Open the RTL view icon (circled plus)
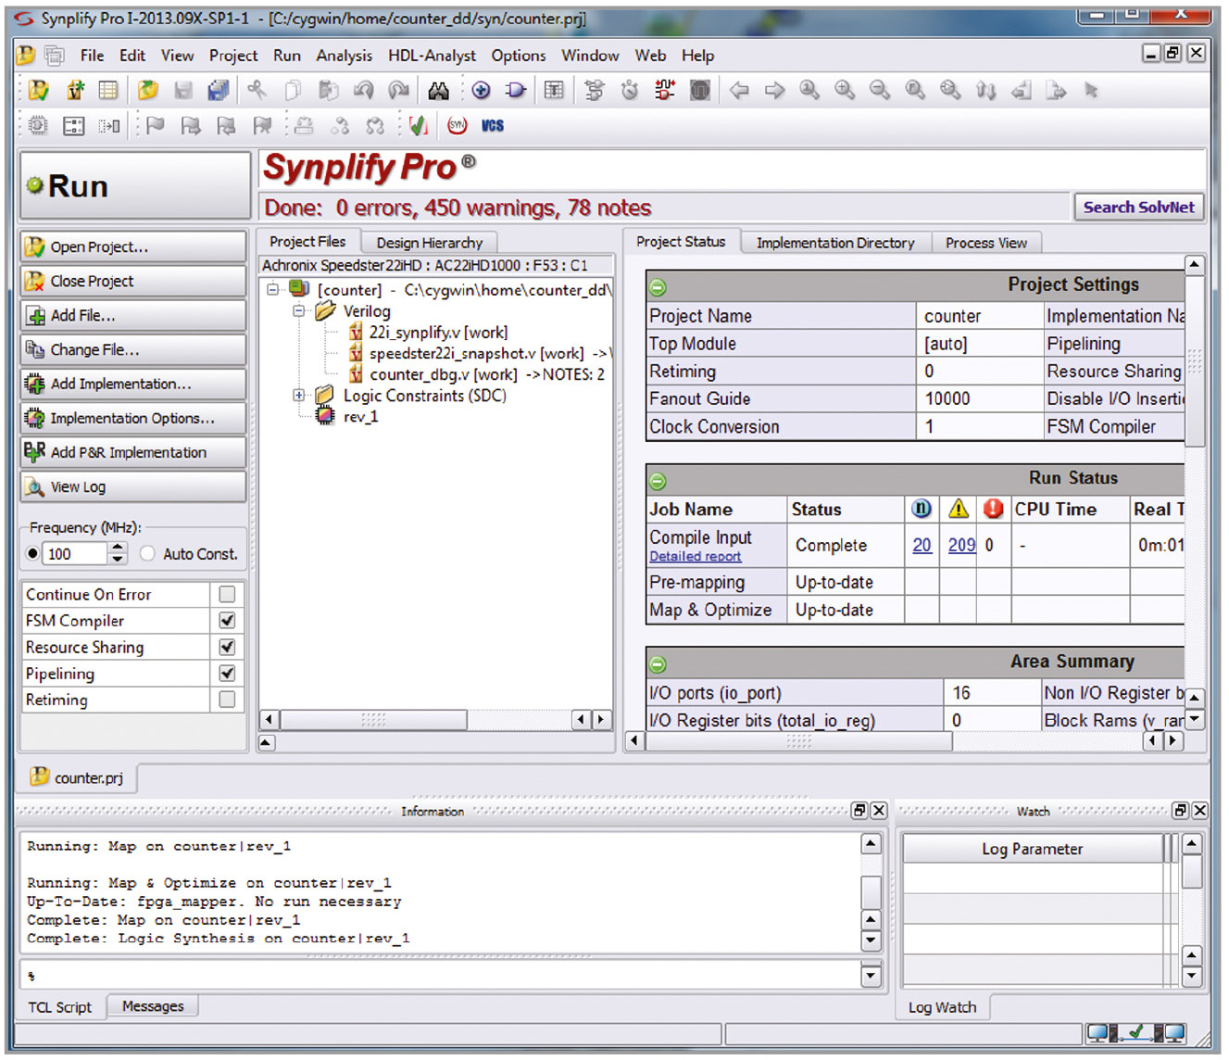The image size is (1229, 1060). click(x=481, y=90)
